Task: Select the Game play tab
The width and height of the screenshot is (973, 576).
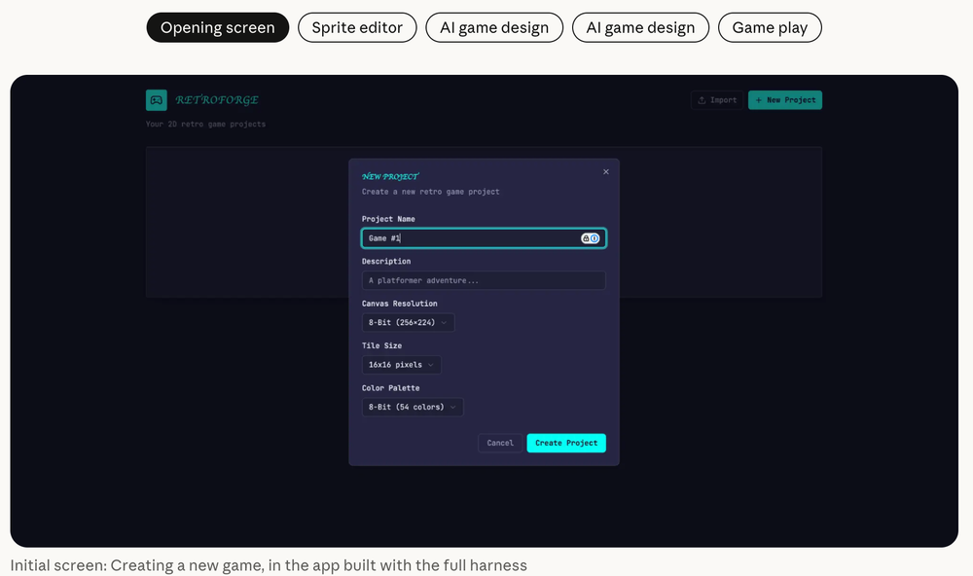Action: pyautogui.click(x=770, y=27)
